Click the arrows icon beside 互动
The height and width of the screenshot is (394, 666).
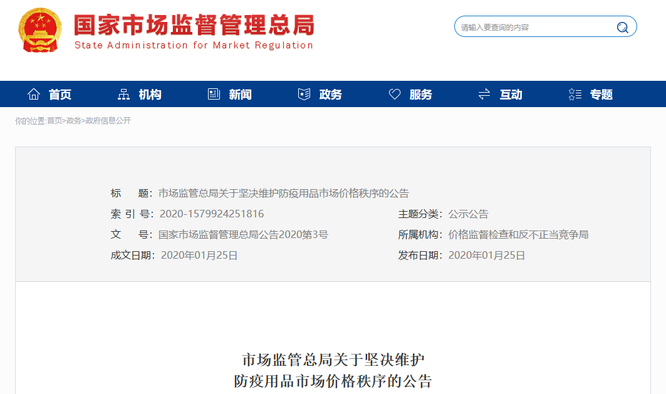tap(484, 95)
